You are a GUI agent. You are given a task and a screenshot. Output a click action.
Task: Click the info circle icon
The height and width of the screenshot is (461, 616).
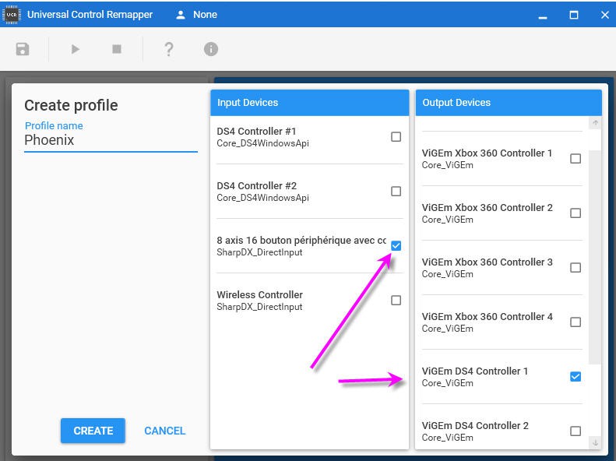click(210, 49)
